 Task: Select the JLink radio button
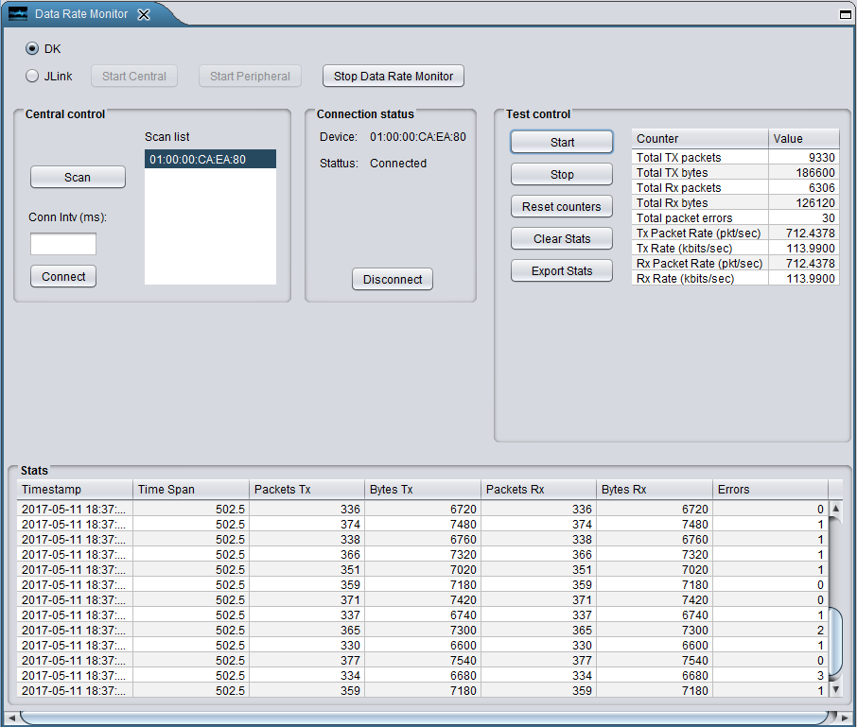click(x=32, y=76)
